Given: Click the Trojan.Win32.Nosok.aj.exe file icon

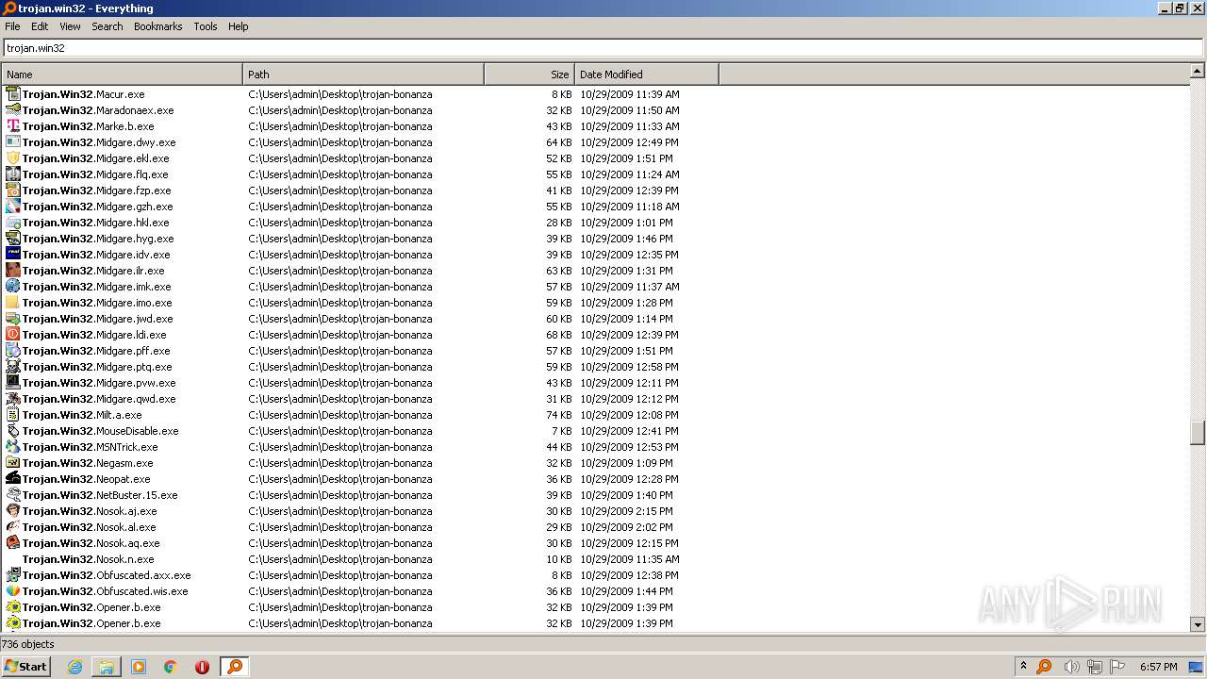Looking at the screenshot, I should click(x=12, y=511).
